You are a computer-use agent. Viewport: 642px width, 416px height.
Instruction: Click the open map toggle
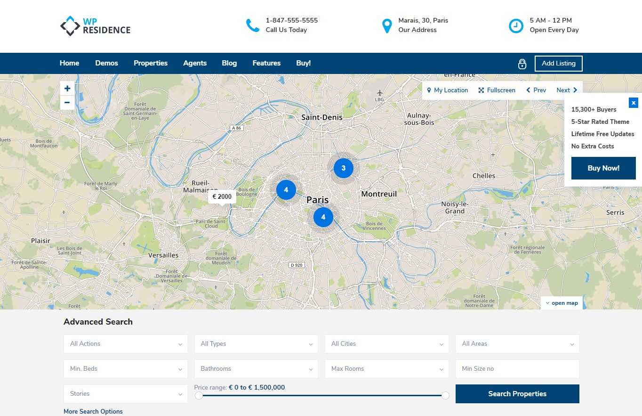tap(562, 303)
